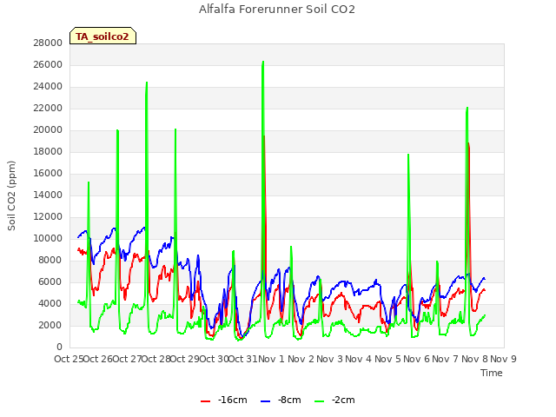Click the Soil CO2 (ppm) axis title
556x417 pixels.
point(11,195)
